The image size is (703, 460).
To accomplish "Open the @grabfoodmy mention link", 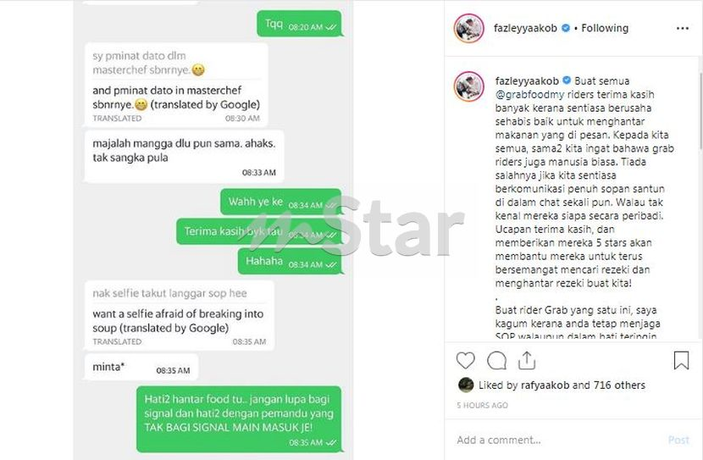I will [530, 95].
